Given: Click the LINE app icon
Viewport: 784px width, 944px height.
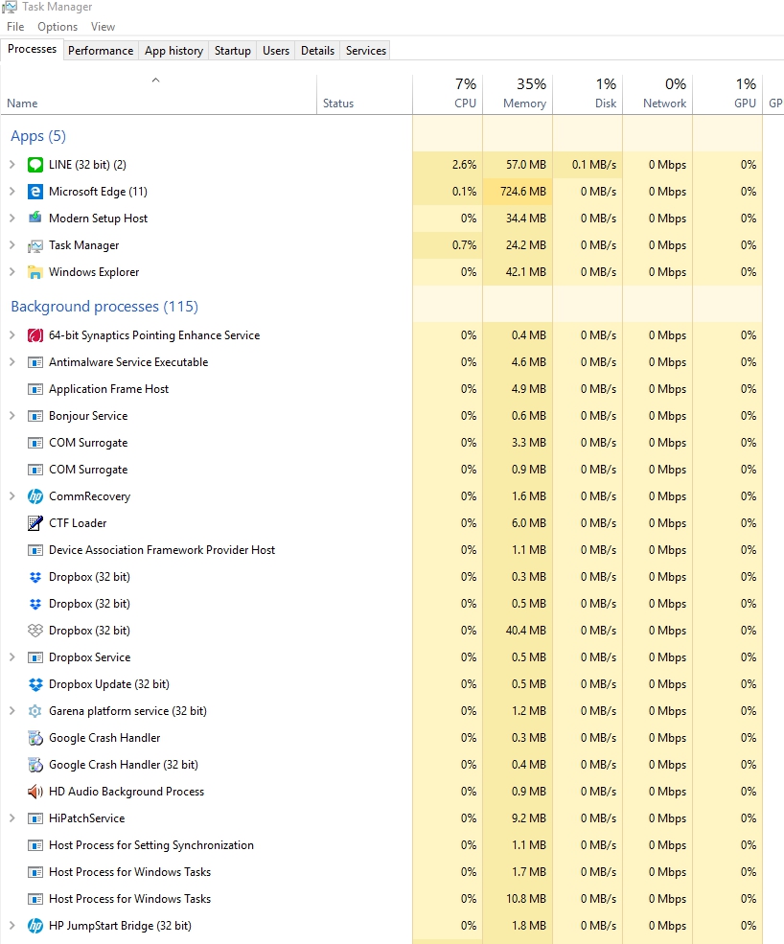Looking at the screenshot, I should [x=35, y=164].
